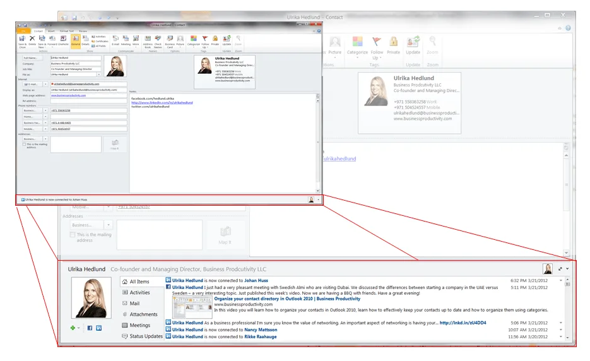Image resolution: width=590 pixels, height=361 pixels.
Task: Click Save & Close in front contact window
Action: (x=22, y=42)
